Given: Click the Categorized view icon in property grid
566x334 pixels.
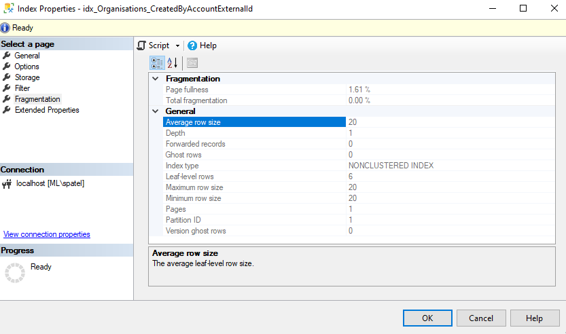Looking at the screenshot, I should [157, 63].
